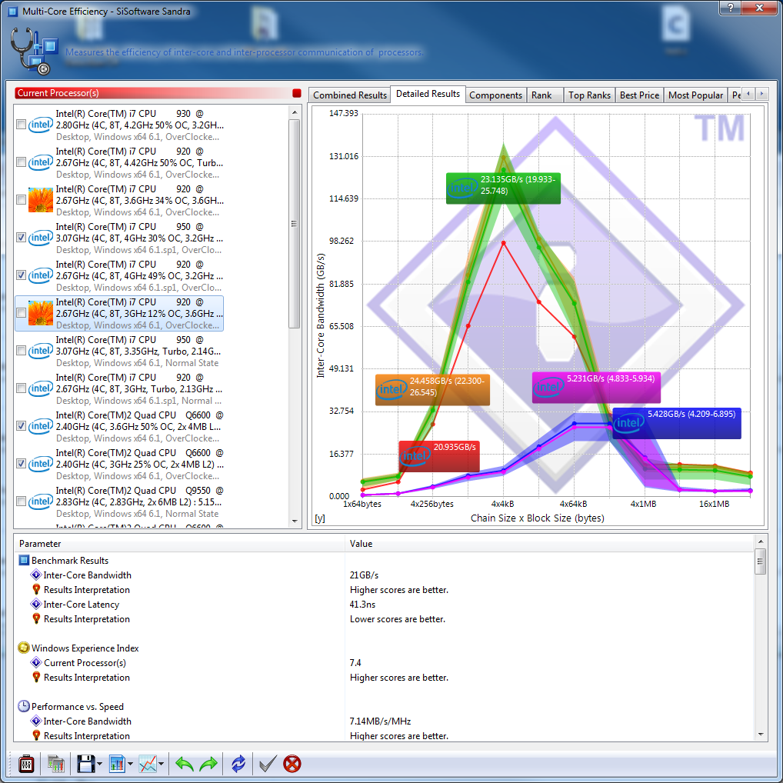Click the red 20.935GB/s chart label
Viewport: 783px width, 783px height.
(439, 456)
